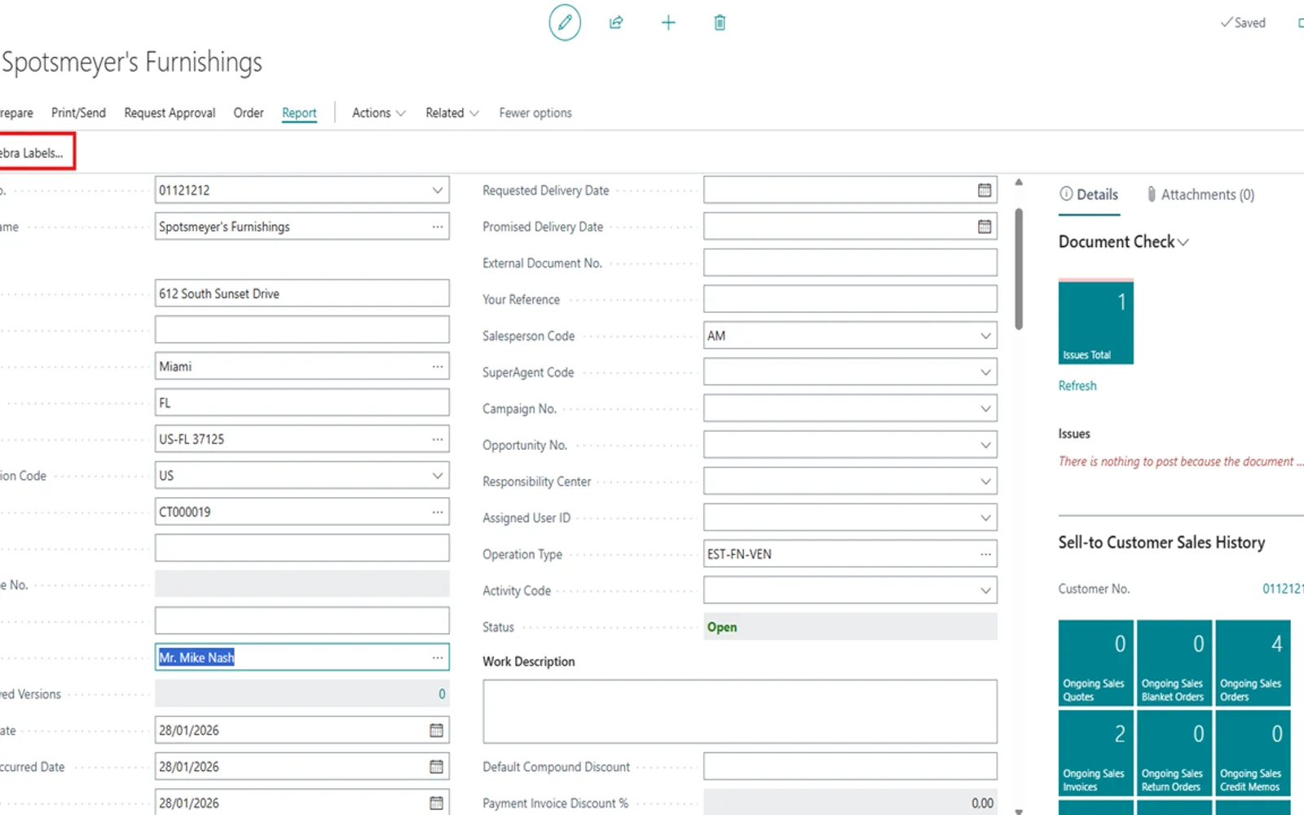Click the edit pencil icon
Screen dimensions: 1304x815
(564, 22)
